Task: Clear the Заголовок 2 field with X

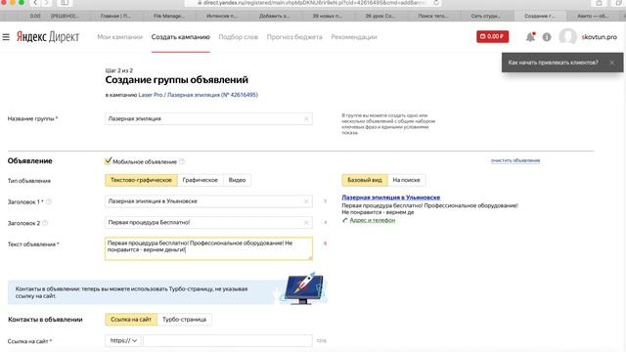Action: pyautogui.click(x=306, y=223)
